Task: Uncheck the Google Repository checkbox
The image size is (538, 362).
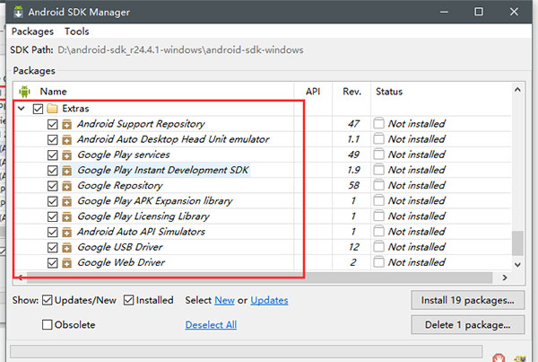Action: click(52, 185)
